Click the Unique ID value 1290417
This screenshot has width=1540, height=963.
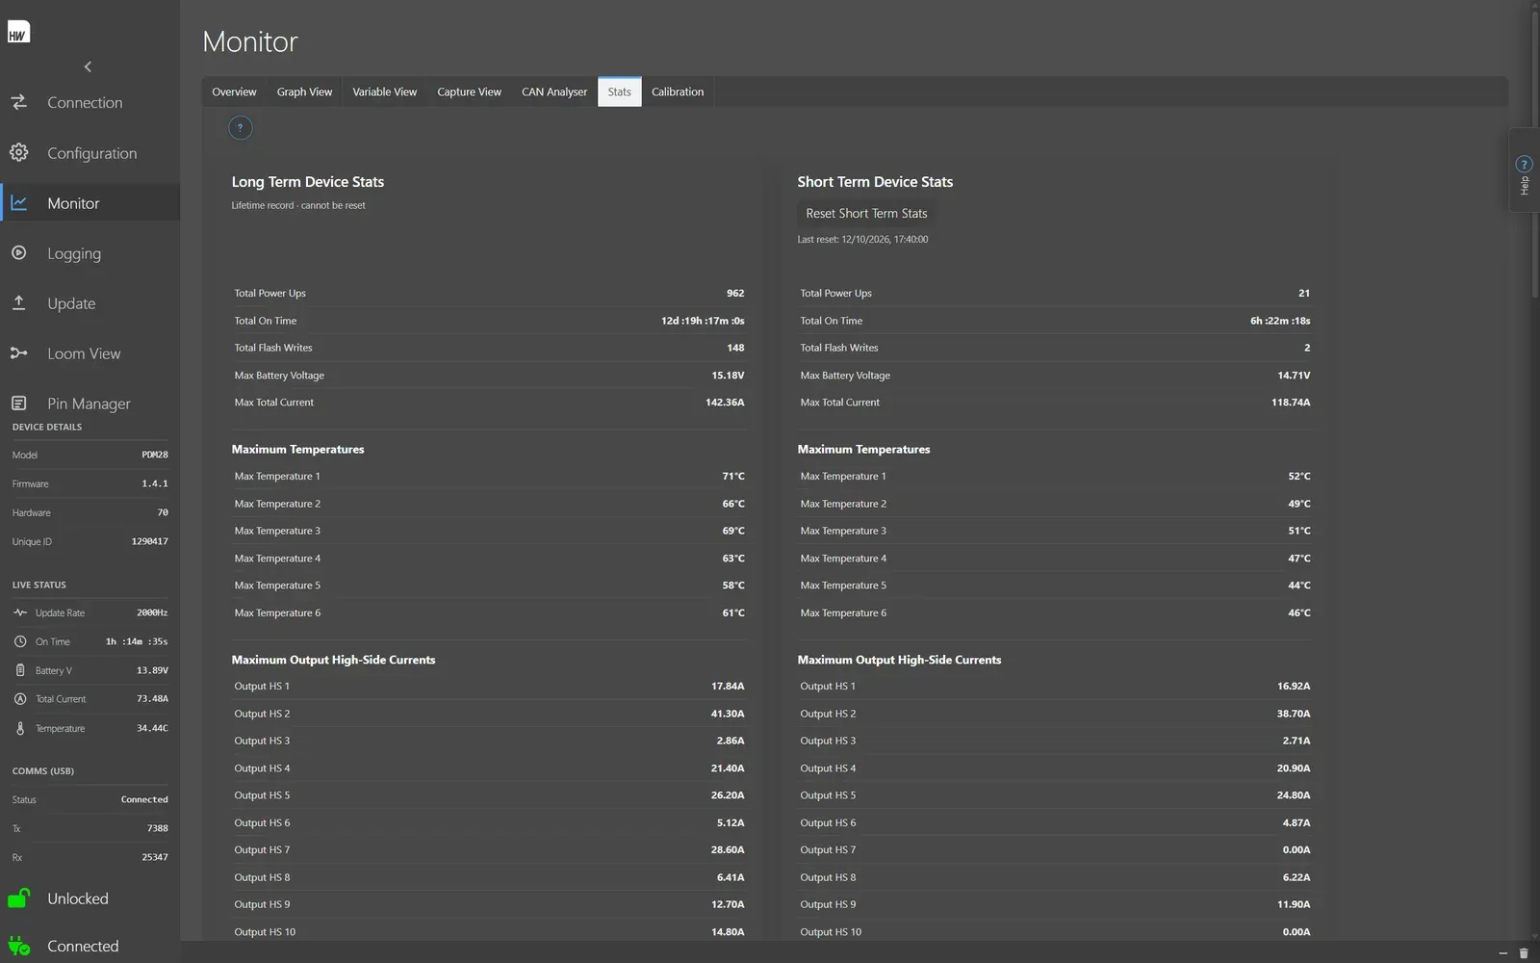point(149,541)
